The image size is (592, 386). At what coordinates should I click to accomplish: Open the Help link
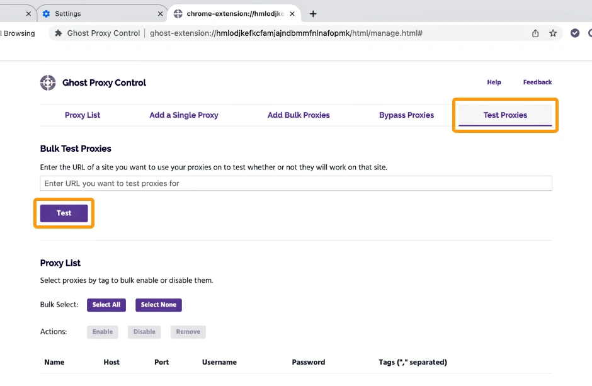click(x=494, y=82)
